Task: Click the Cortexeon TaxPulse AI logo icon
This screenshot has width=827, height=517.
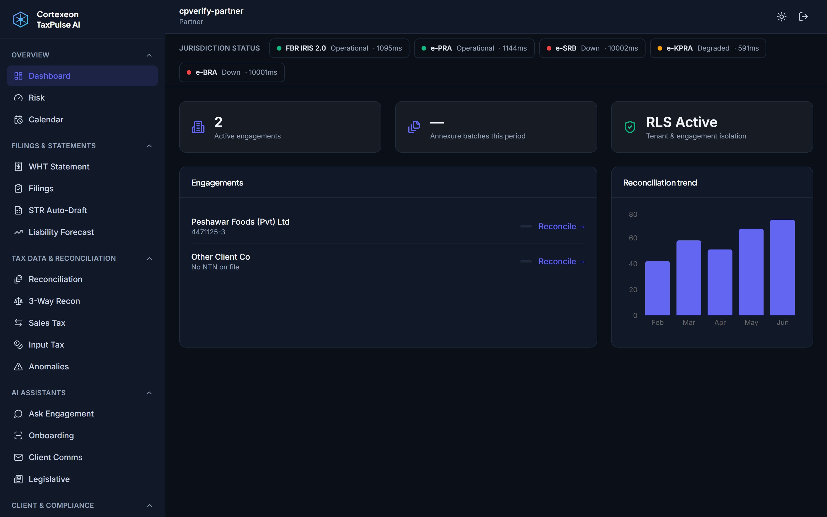Action: [20, 20]
